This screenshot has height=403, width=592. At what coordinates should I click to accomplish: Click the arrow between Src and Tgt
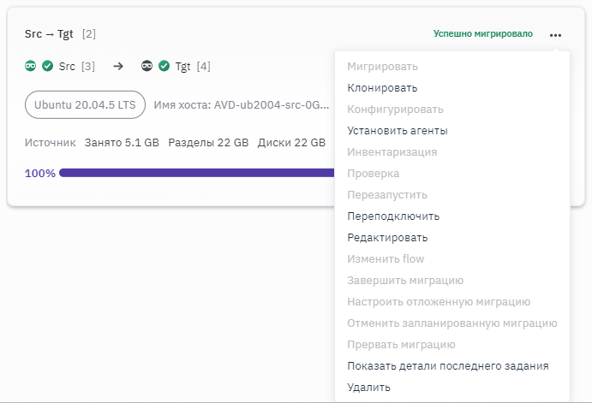(118, 66)
